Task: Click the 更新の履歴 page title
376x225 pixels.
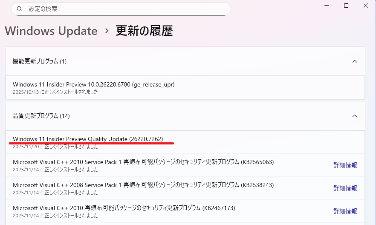Action: pyautogui.click(x=145, y=31)
